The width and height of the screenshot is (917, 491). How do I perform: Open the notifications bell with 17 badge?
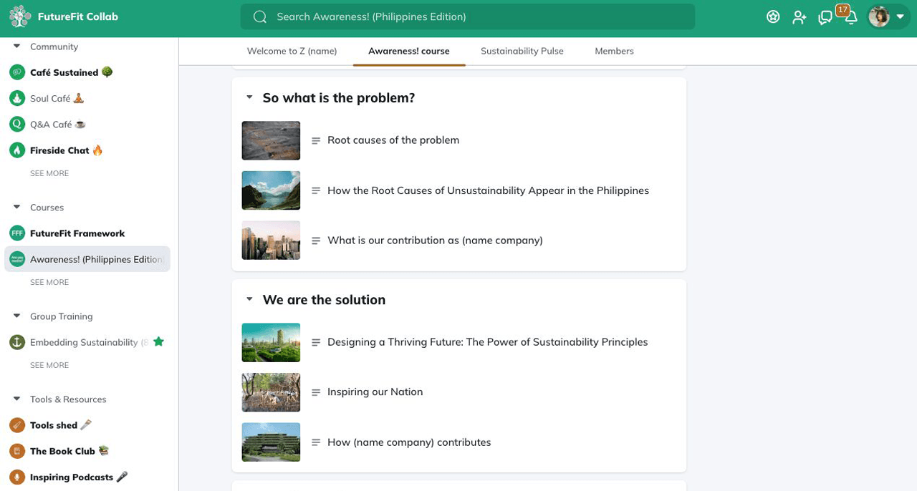[x=850, y=17]
